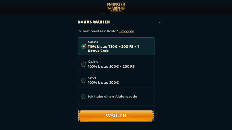The height and width of the screenshot is (130, 232).
Task: Click the '100% bis zu 200€' offer text
Action: click(x=103, y=83)
